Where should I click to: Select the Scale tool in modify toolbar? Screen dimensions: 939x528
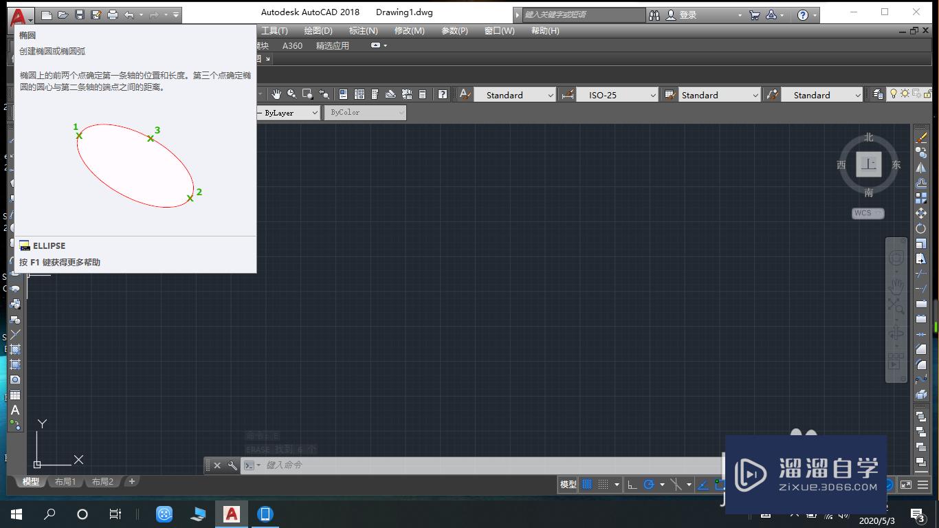tap(921, 243)
